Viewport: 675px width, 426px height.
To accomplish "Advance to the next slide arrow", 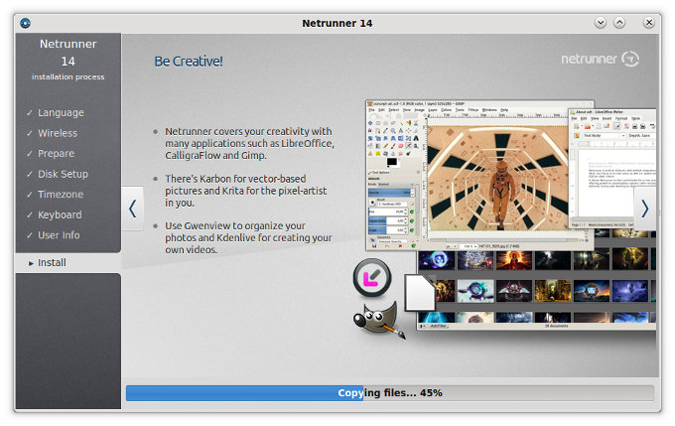I will click(x=644, y=209).
